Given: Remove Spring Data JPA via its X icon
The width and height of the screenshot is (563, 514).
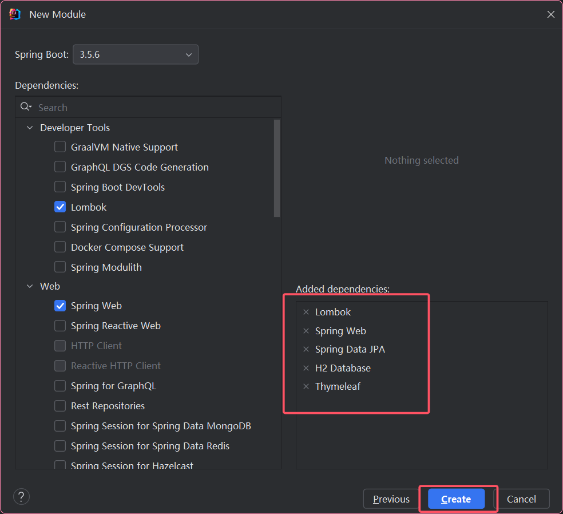Looking at the screenshot, I should [x=306, y=349].
